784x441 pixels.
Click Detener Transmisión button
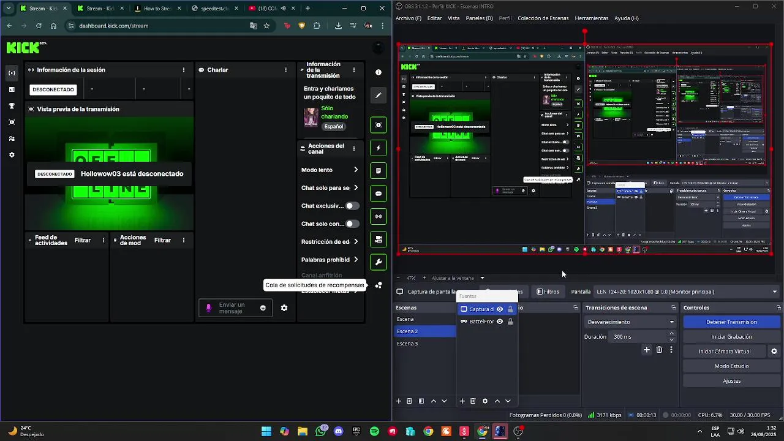[x=731, y=322]
